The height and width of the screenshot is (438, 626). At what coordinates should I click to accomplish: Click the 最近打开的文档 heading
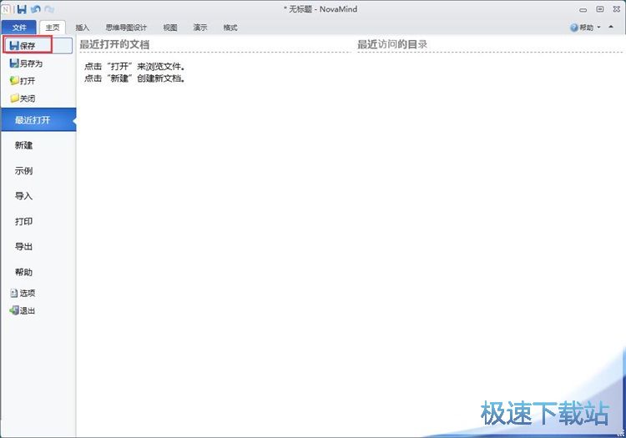[x=114, y=44]
